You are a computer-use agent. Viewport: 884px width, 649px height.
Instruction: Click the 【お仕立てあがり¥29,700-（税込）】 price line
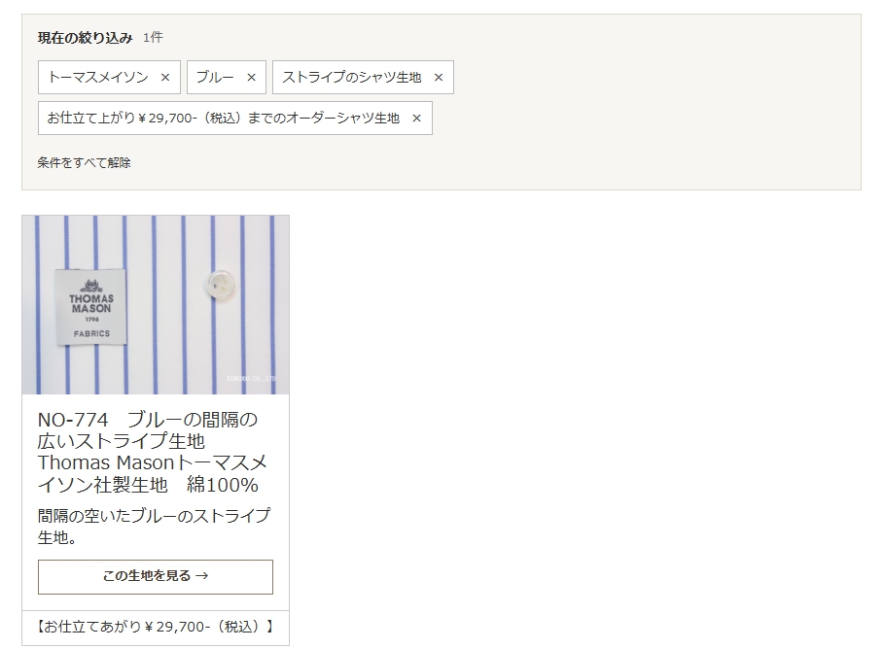(x=156, y=627)
